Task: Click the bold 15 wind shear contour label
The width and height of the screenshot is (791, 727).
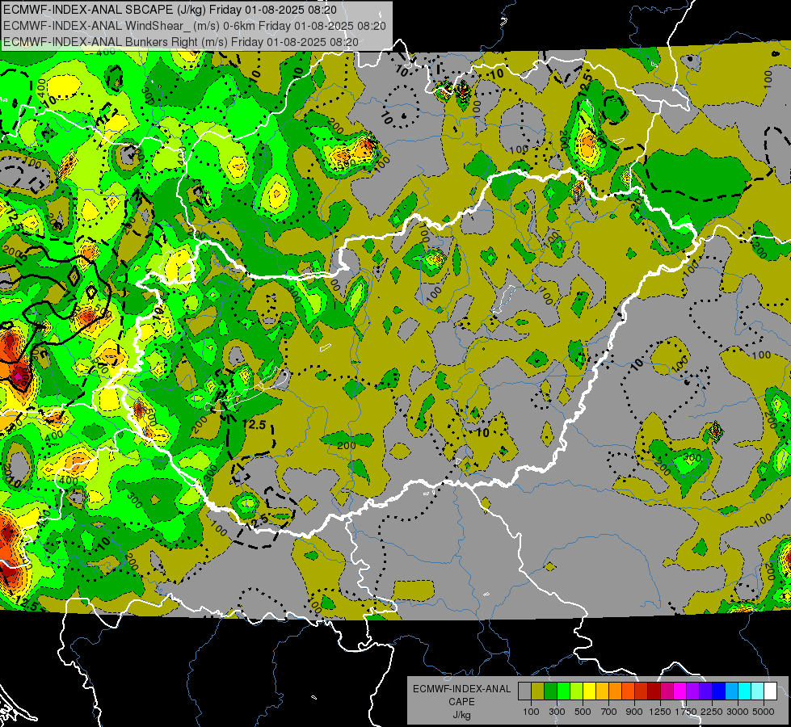Action: tap(21, 259)
